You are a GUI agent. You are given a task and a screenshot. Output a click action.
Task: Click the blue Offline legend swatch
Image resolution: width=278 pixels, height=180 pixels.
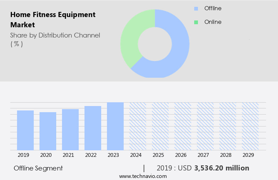pyautogui.click(x=196, y=9)
